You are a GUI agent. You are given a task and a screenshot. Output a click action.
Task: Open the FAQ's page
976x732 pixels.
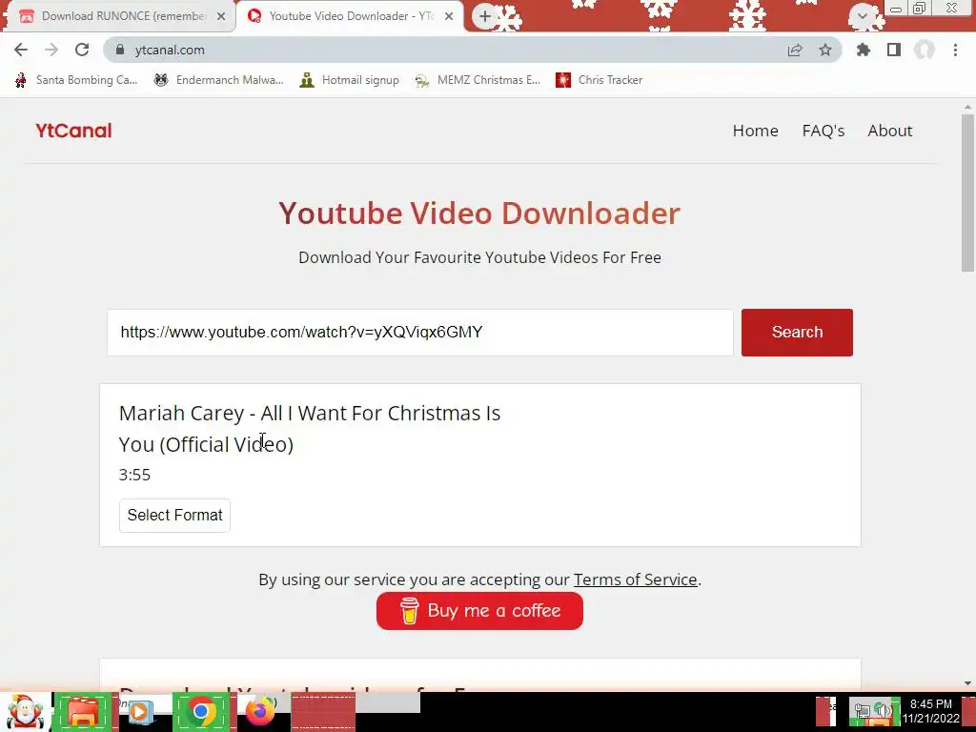pyautogui.click(x=823, y=131)
